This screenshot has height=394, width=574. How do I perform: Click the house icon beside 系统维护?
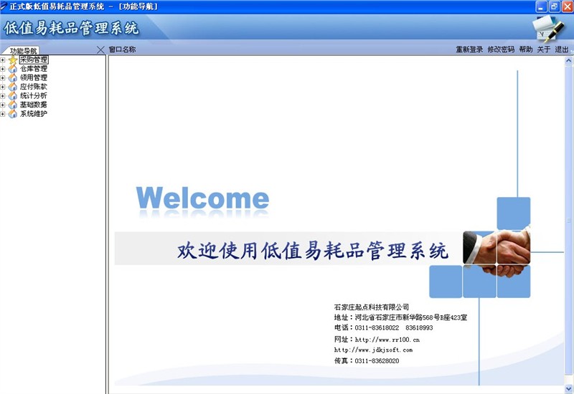[12, 114]
